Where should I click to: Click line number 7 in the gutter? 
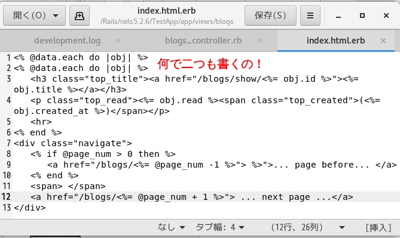point(9,143)
